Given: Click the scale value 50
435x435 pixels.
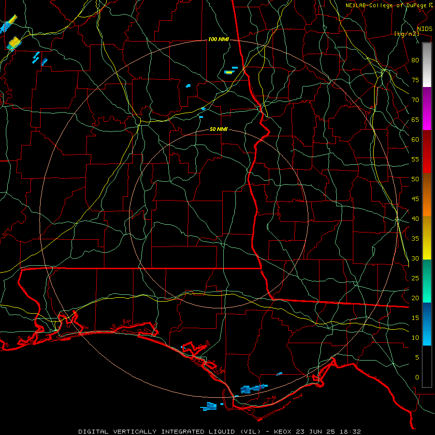Looking at the screenshot, I should point(415,179).
